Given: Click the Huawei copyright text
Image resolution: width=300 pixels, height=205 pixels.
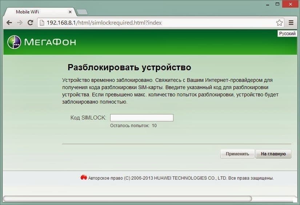Looking at the screenshot, I should [181, 178].
